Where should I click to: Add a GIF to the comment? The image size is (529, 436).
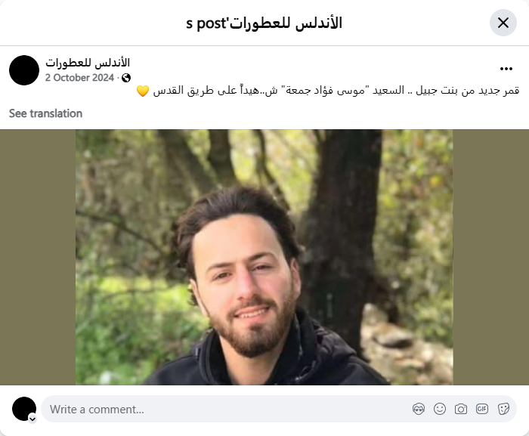point(482,409)
